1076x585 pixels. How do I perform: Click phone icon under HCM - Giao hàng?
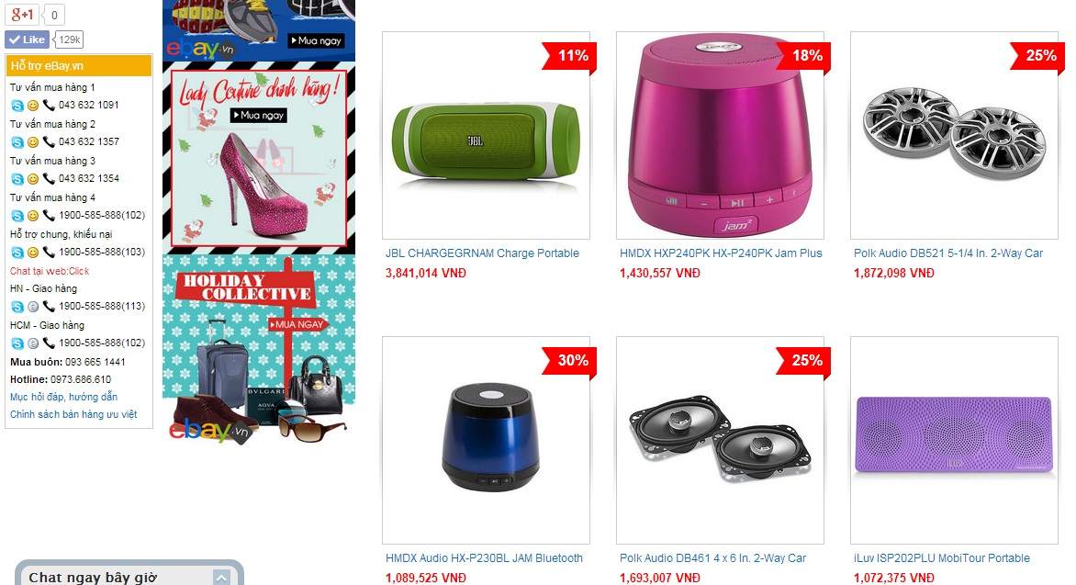click(x=49, y=343)
